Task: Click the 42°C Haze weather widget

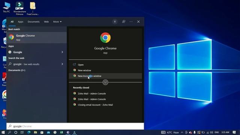Action: point(170,132)
